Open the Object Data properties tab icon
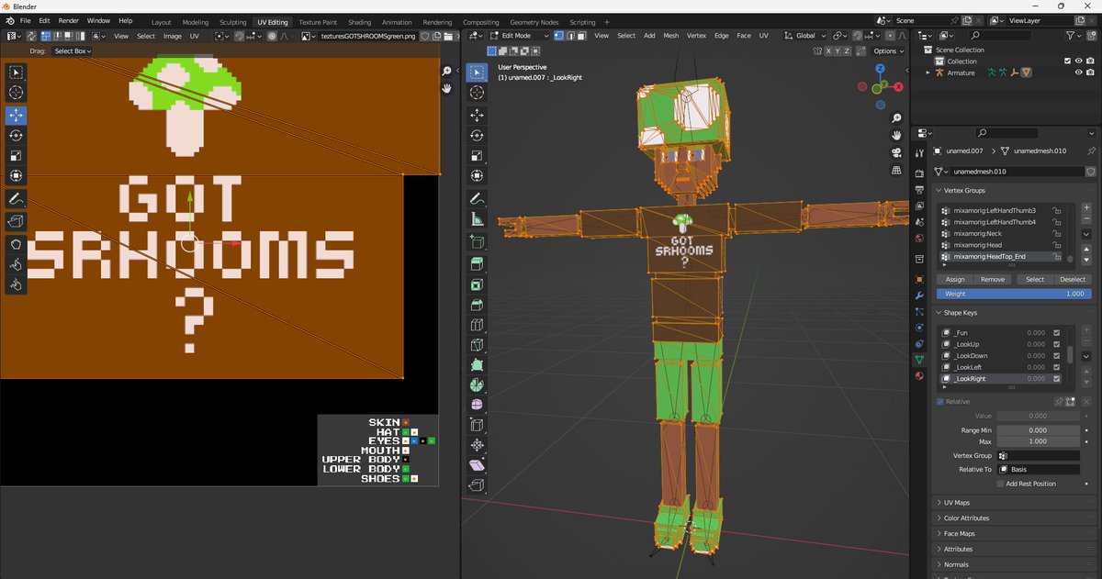The image size is (1102, 579). coord(919,359)
